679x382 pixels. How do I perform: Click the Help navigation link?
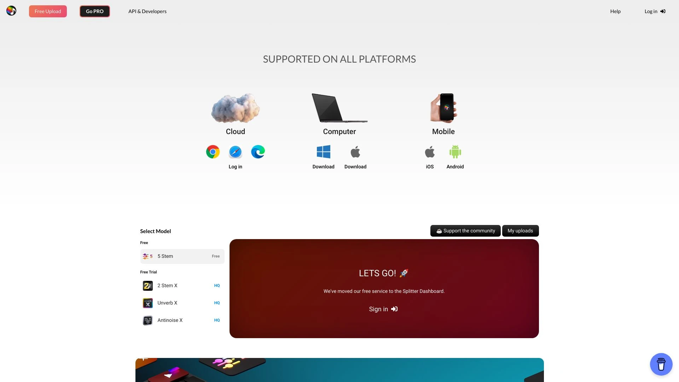coord(615,11)
